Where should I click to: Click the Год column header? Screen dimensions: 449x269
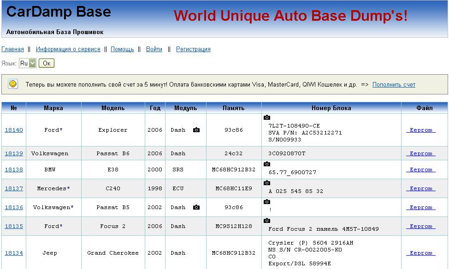click(x=155, y=108)
